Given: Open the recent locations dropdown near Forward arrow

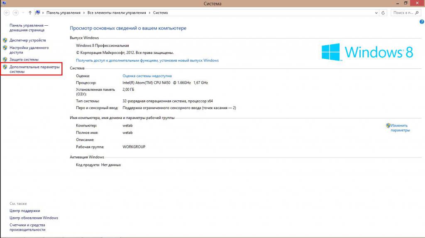Looking at the screenshot, I should (23, 13).
